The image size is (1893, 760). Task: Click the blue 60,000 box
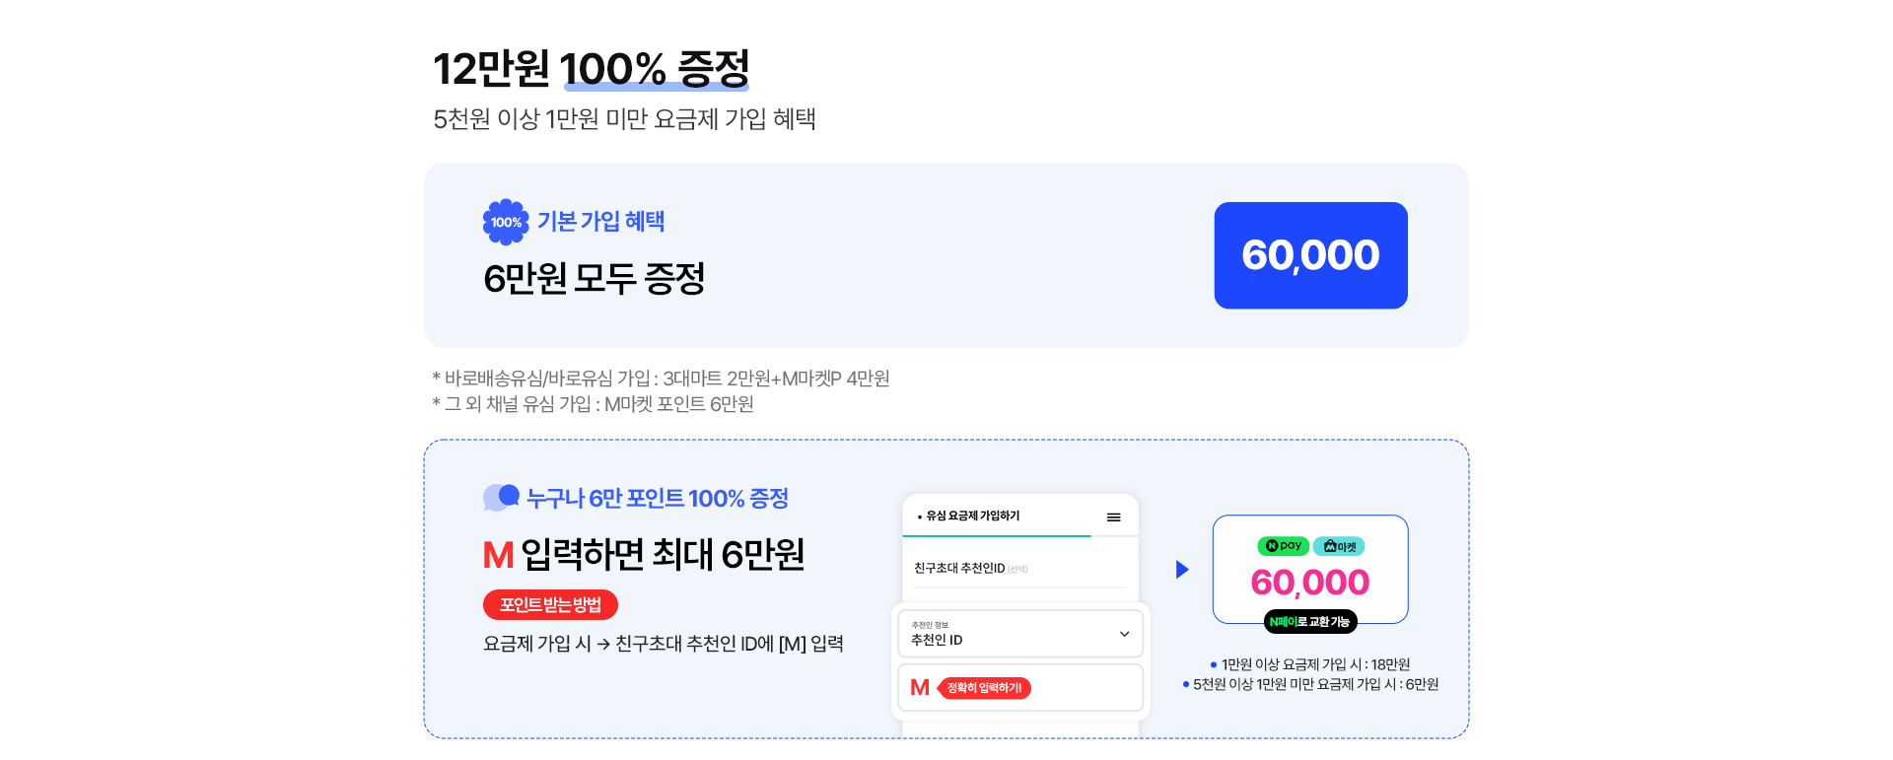[1310, 255]
